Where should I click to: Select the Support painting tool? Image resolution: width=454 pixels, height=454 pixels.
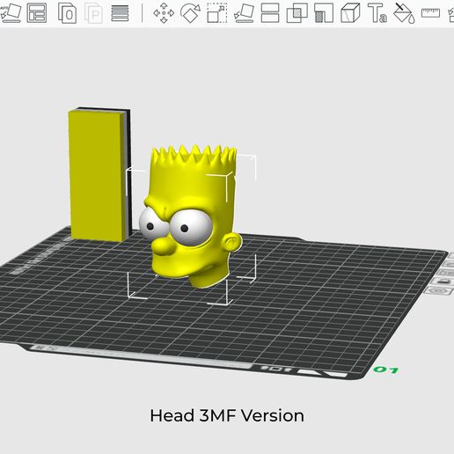click(x=324, y=13)
